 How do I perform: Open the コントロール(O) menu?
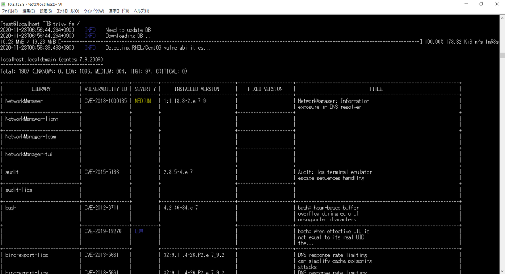tap(68, 11)
